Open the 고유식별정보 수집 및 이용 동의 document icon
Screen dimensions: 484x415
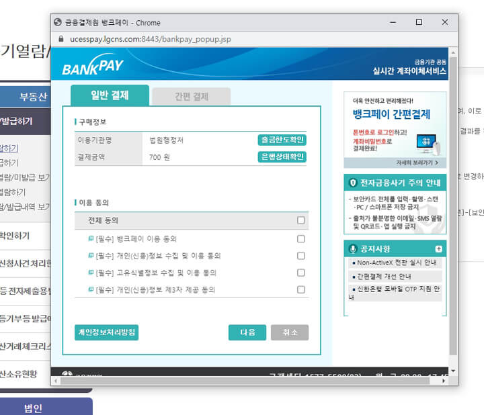(x=91, y=272)
